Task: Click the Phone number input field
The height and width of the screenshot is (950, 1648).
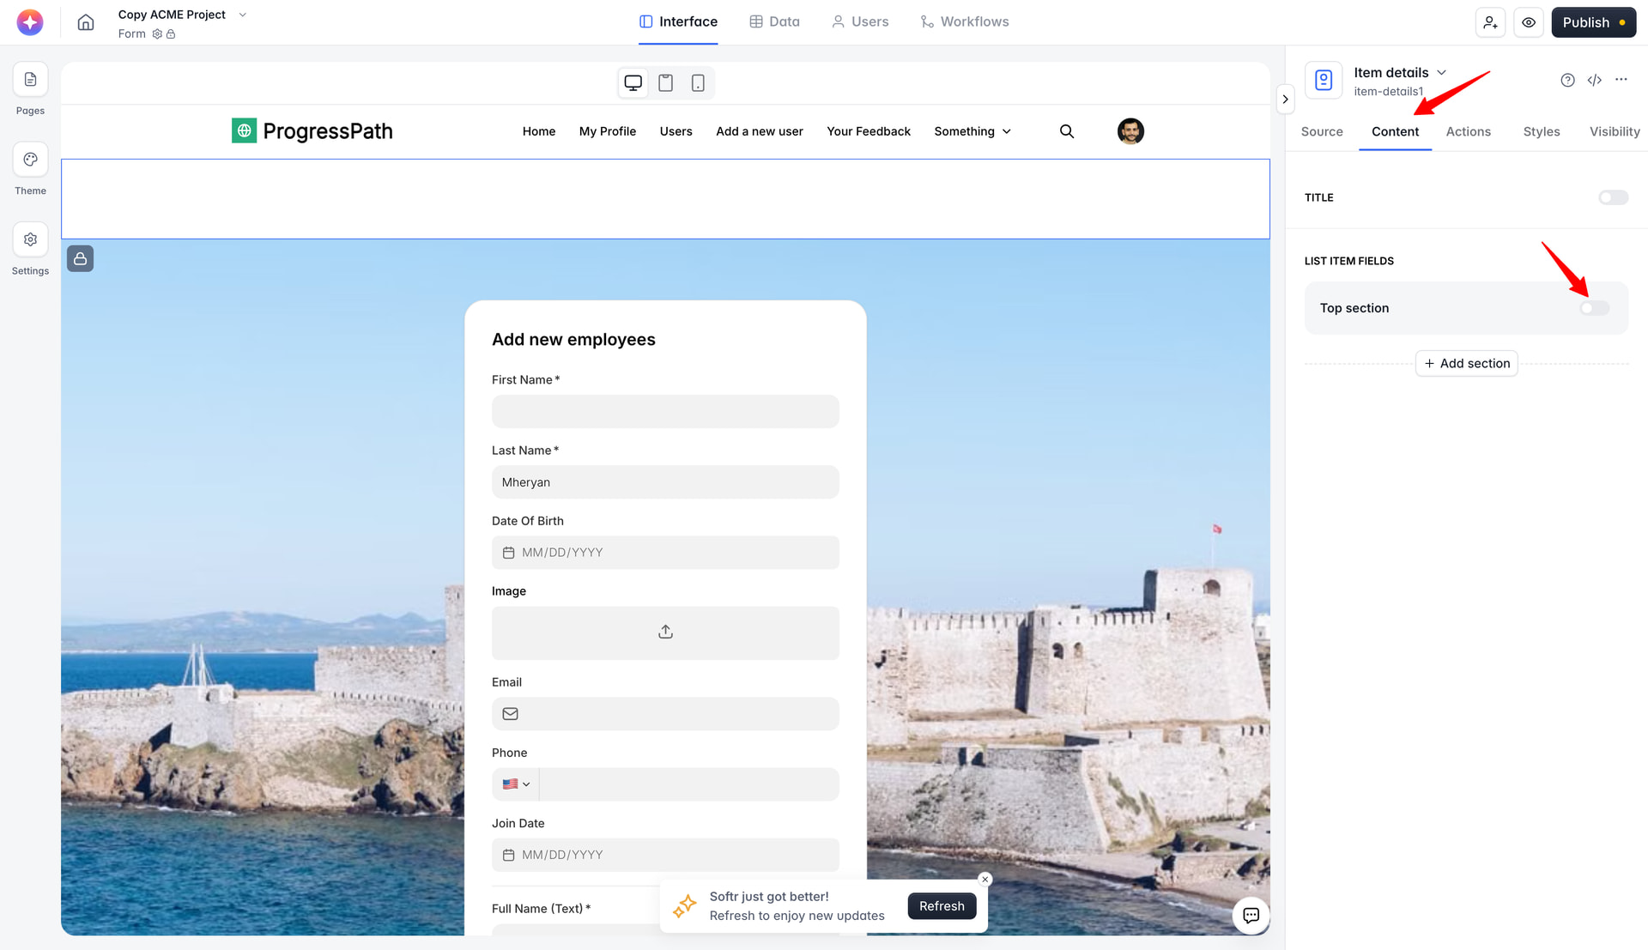Action: coord(689,784)
